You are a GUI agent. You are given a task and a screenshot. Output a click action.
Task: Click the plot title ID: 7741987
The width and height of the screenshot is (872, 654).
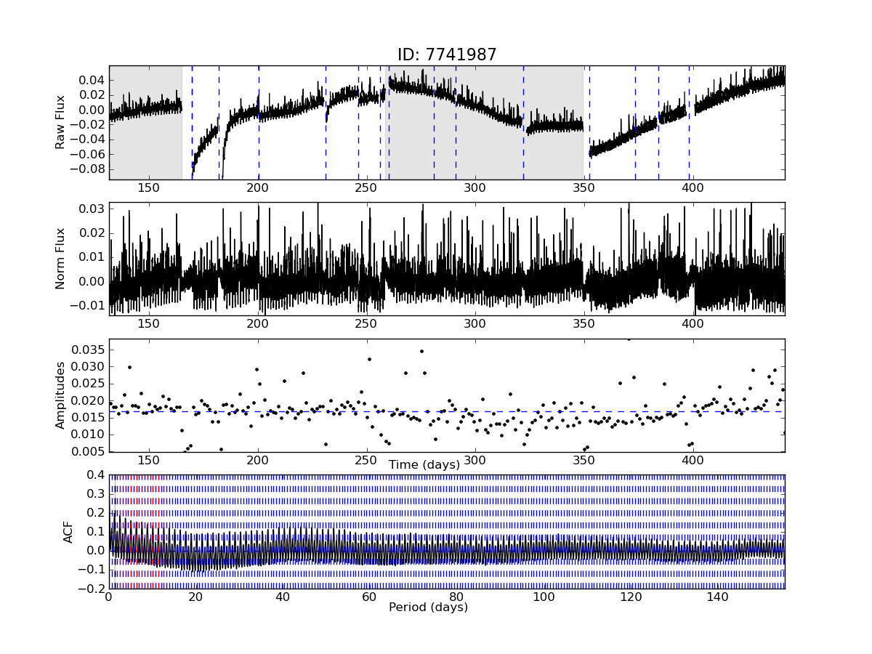click(x=446, y=54)
